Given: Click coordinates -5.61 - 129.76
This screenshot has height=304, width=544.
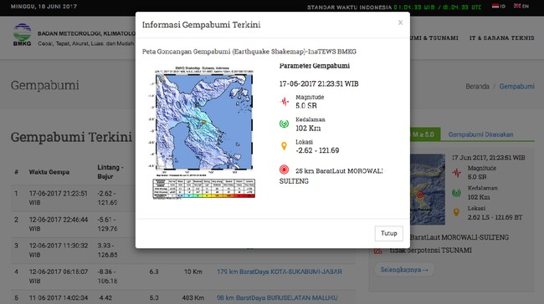Looking at the screenshot, I should [108, 225].
